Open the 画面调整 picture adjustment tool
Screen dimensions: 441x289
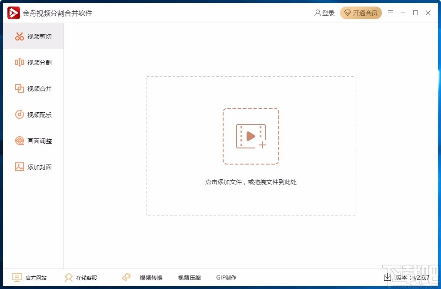click(33, 141)
